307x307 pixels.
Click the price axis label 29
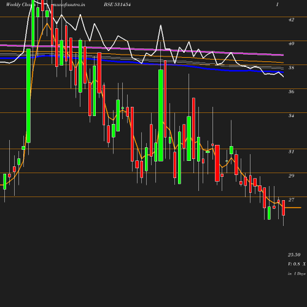pyautogui.click(x=291, y=176)
